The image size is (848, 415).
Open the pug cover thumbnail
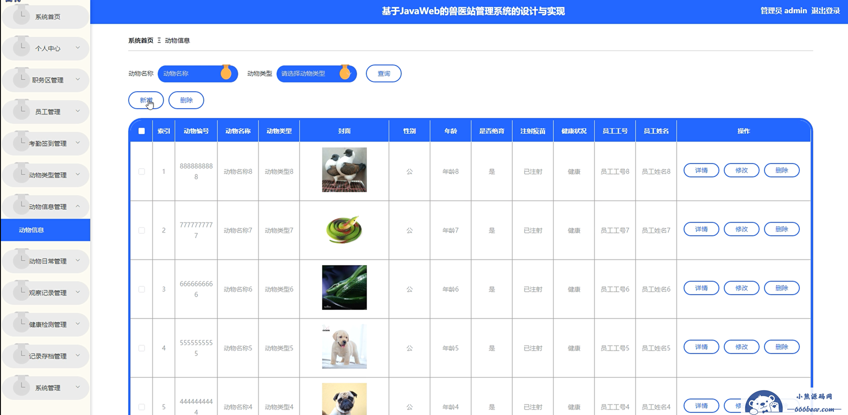point(344,399)
